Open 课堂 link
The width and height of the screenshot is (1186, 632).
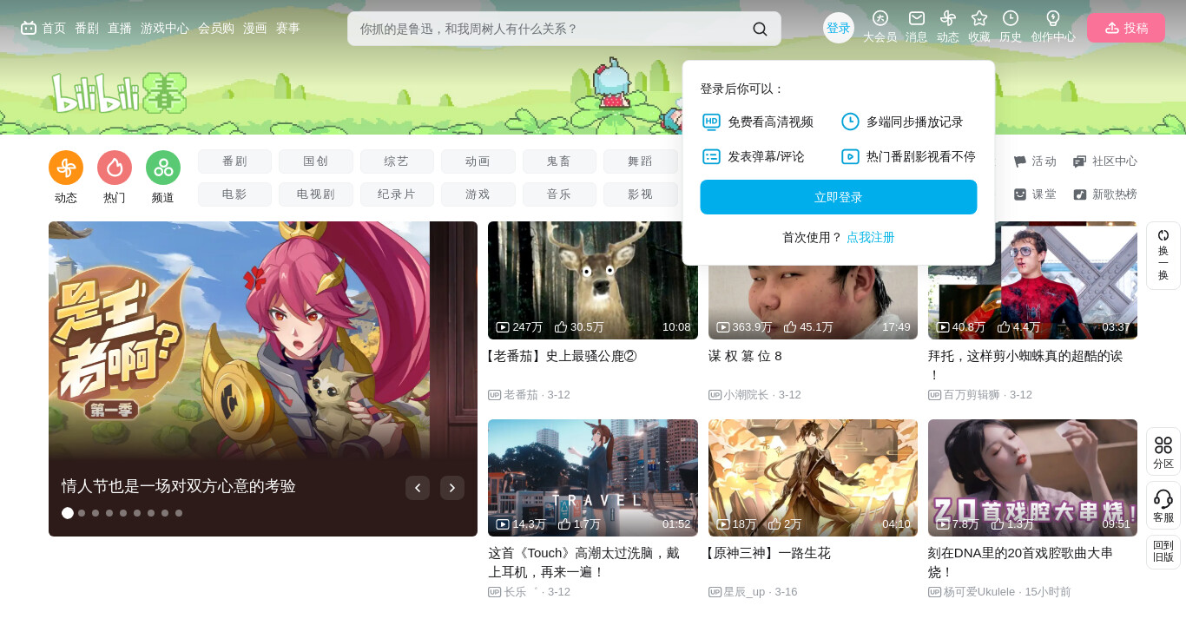1035,194
